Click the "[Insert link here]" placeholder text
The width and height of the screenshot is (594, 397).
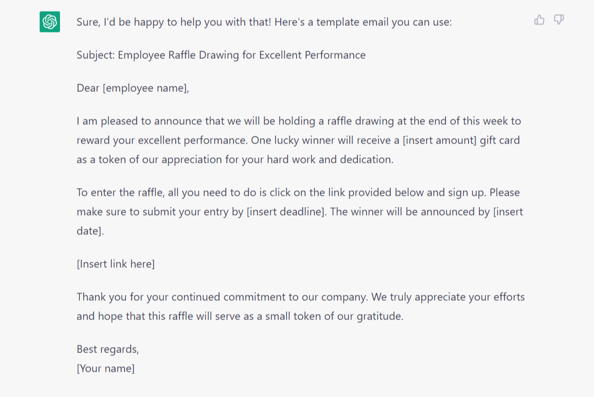click(116, 264)
